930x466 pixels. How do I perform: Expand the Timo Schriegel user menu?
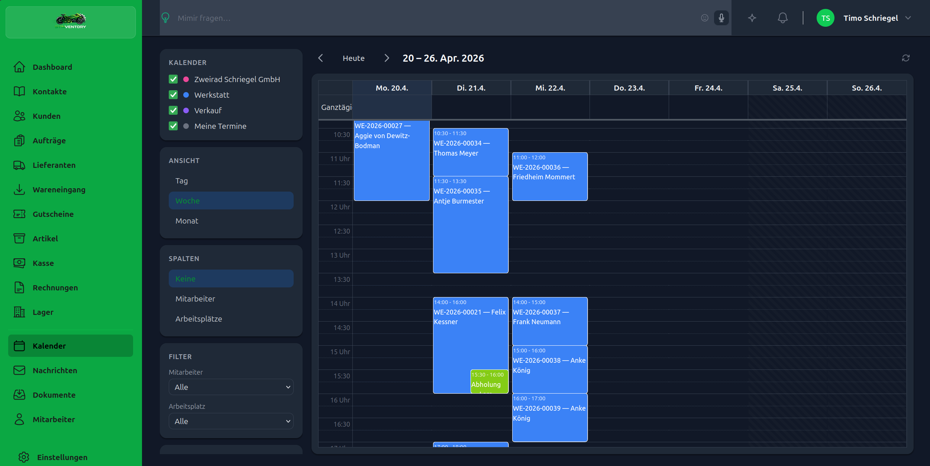[x=908, y=18]
